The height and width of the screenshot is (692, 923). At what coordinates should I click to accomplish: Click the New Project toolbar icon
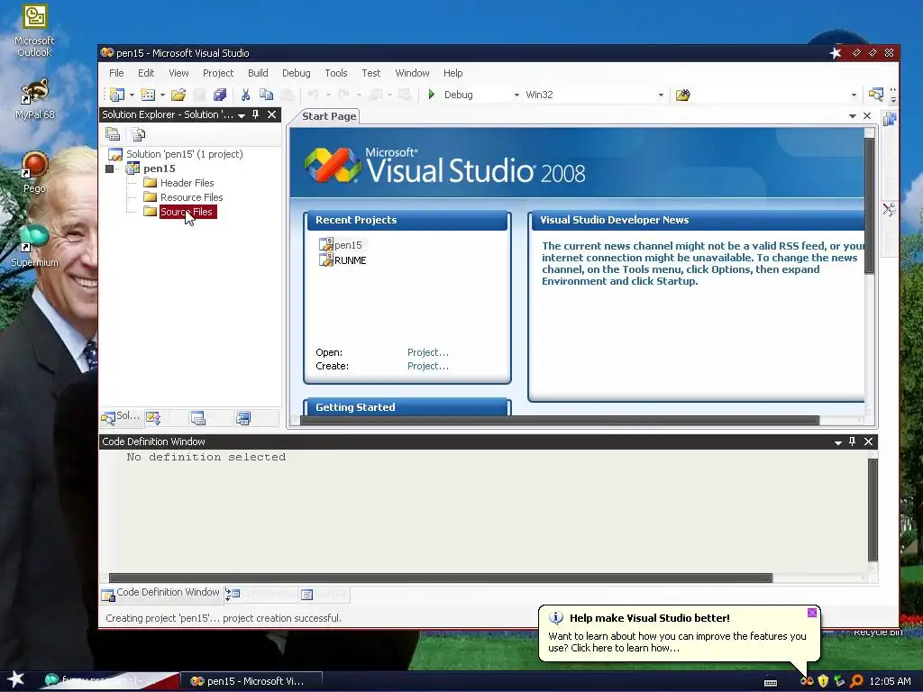pos(117,95)
